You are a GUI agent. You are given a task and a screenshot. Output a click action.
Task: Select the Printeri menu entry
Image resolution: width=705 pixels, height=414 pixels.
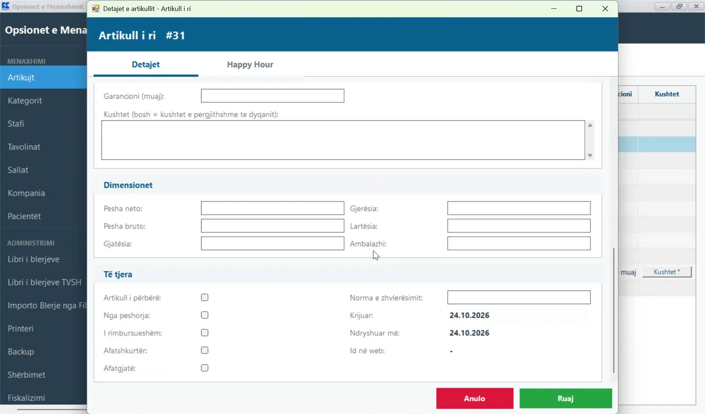tap(44, 329)
